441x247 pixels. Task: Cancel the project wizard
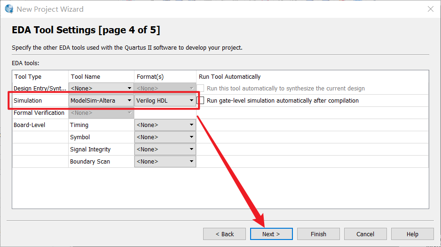[x=365, y=234]
